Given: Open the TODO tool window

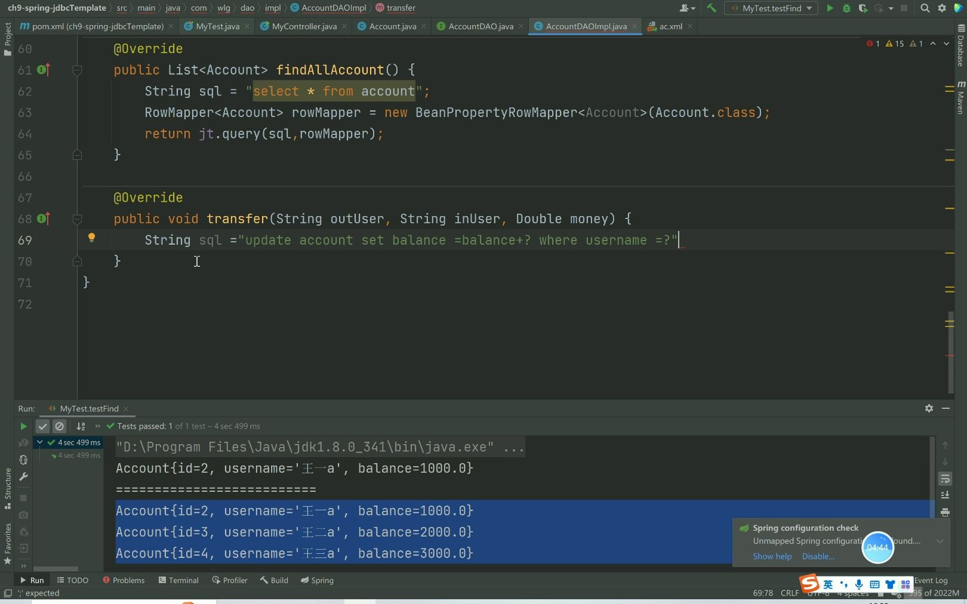Looking at the screenshot, I should click(72, 580).
